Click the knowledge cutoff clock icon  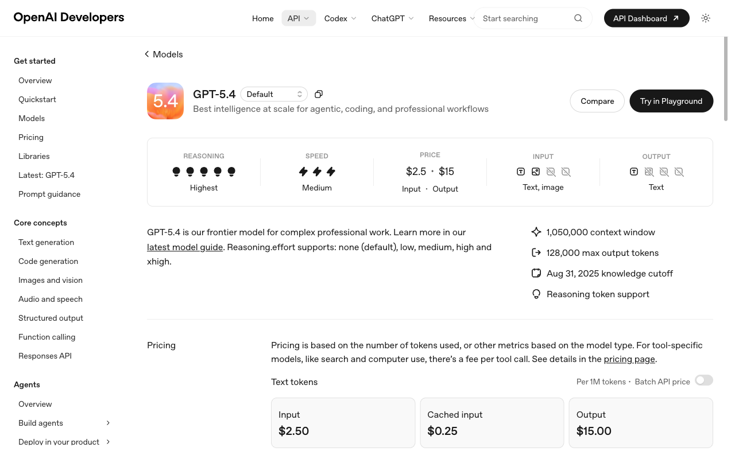[x=536, y=273]
